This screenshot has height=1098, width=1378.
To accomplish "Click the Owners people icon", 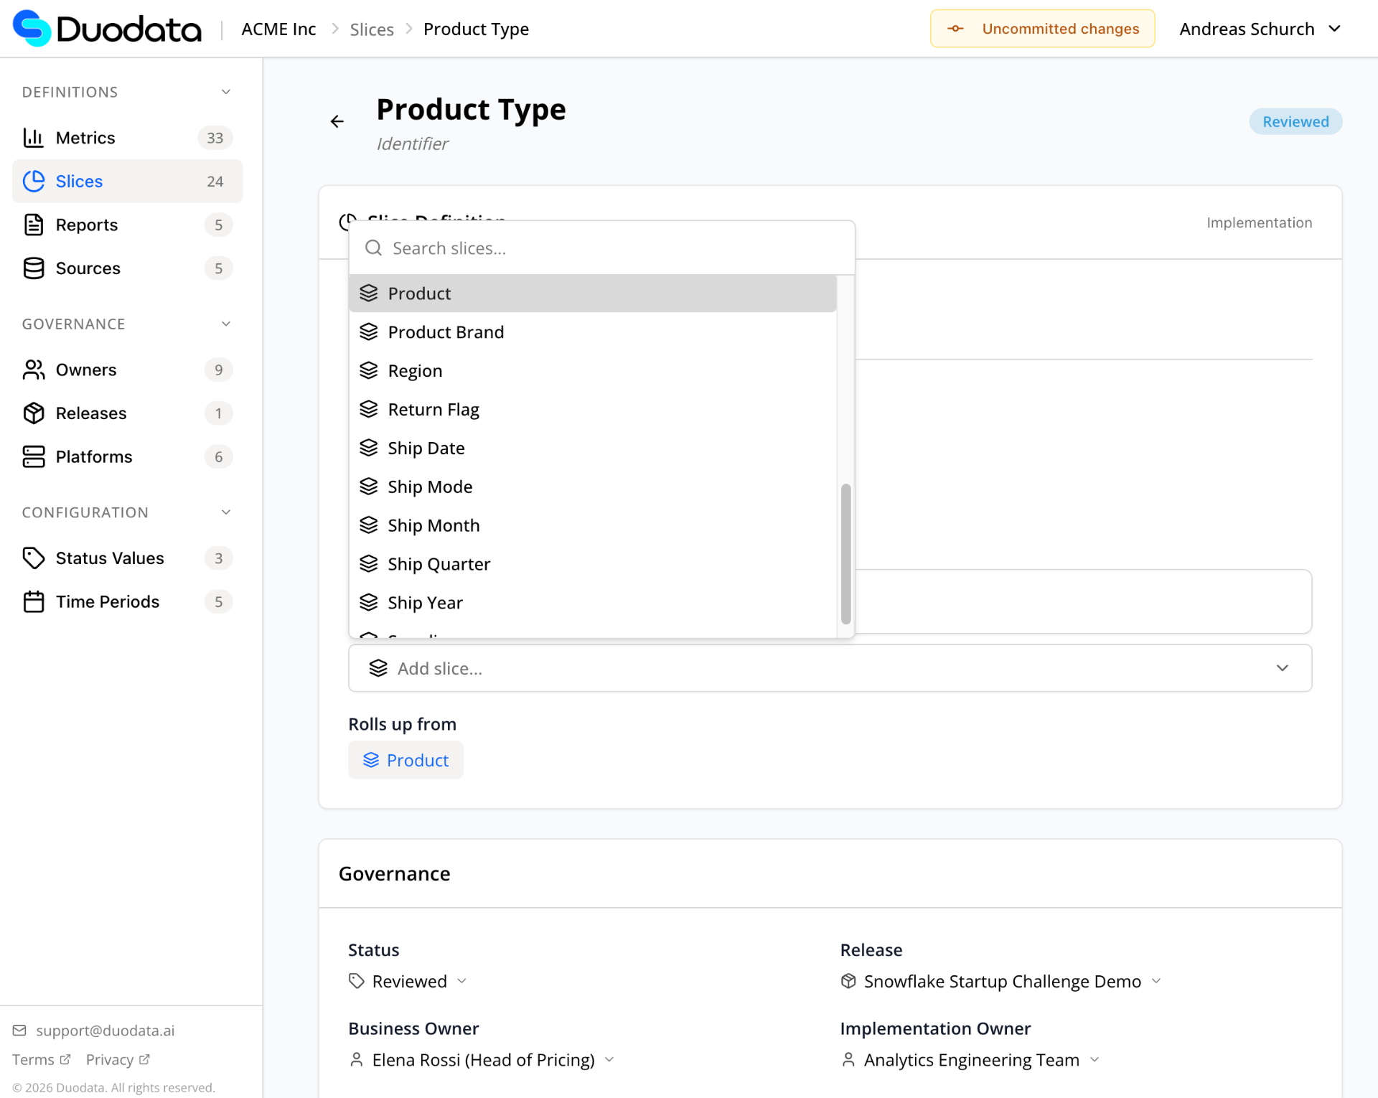I will 33,370.
